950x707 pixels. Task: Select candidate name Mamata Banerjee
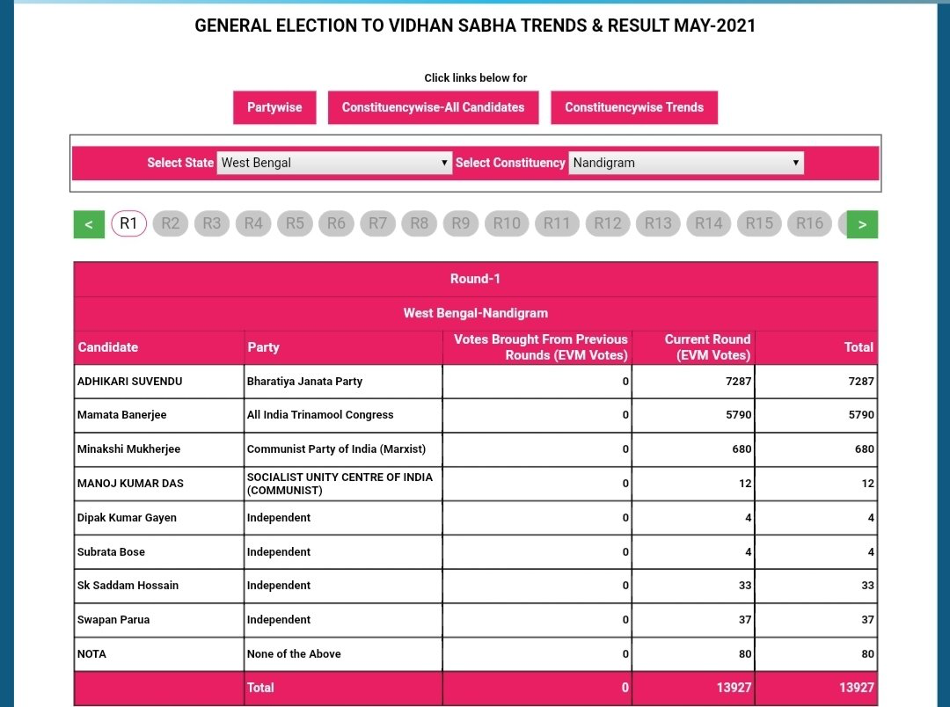coord(121,415)
